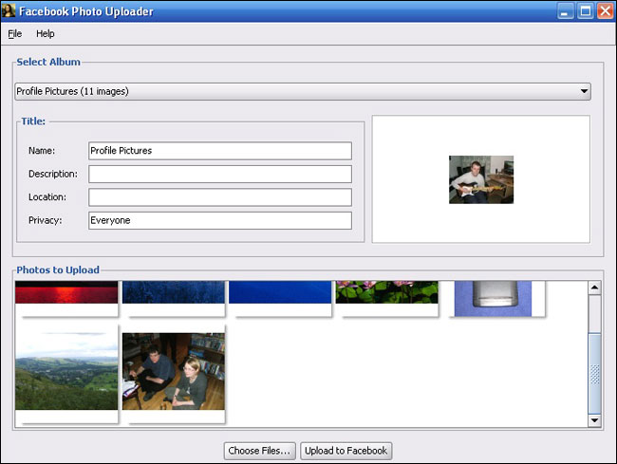Click the scroll down arrow in photo list
617x464 pixels.
[x=595, y=419]
